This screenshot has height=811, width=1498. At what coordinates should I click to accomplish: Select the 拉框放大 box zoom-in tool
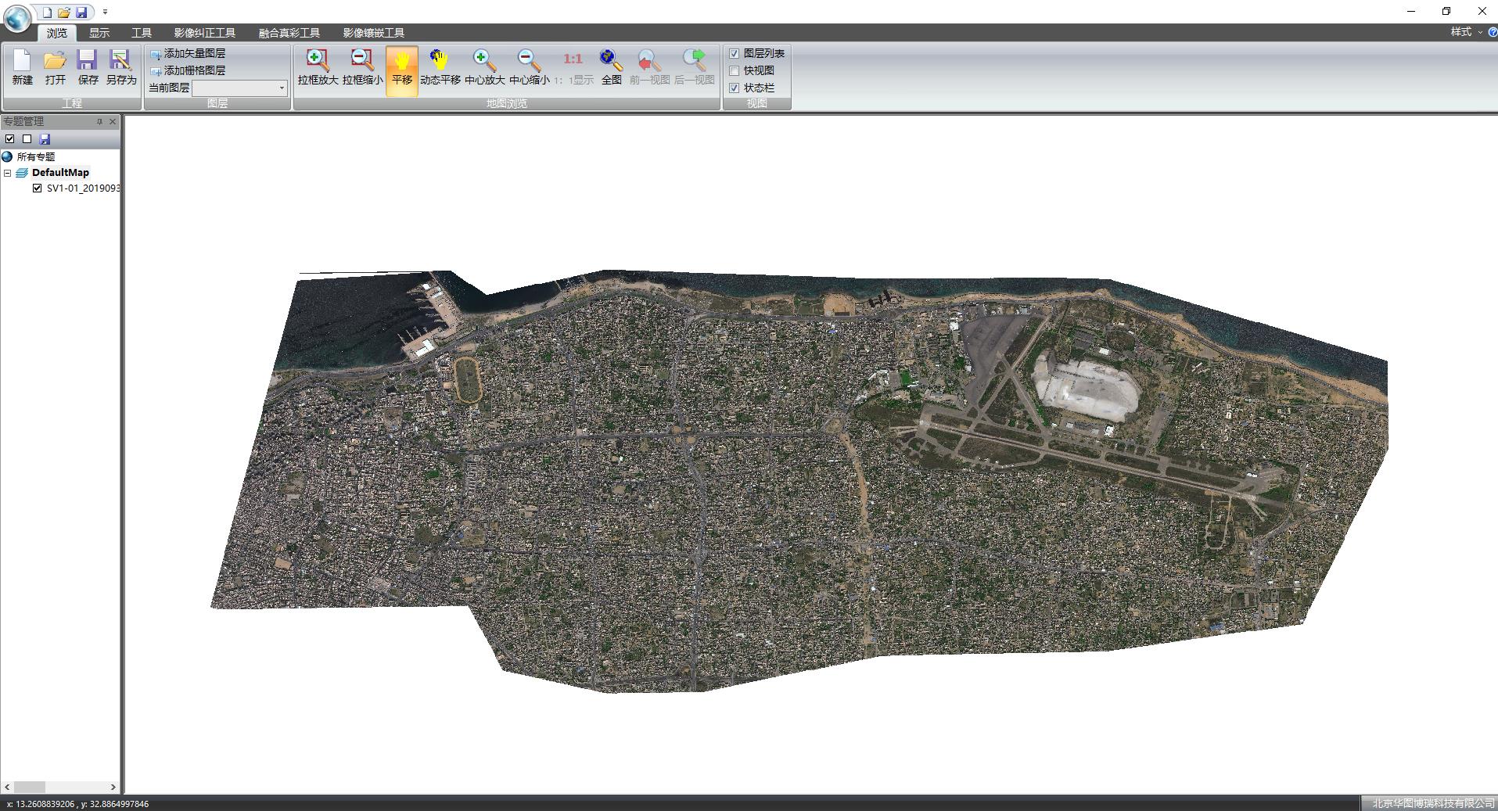click(318, 68)
